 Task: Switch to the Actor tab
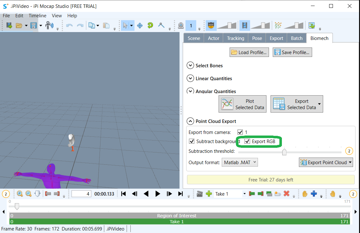click(214, 38)
